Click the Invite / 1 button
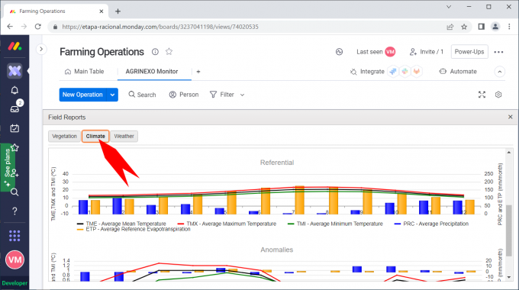 (427, 52)
